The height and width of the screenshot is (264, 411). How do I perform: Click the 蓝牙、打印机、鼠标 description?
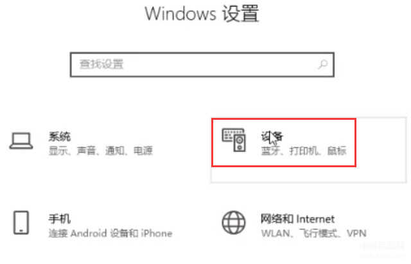pyautogui.click(x=304, y=151)
